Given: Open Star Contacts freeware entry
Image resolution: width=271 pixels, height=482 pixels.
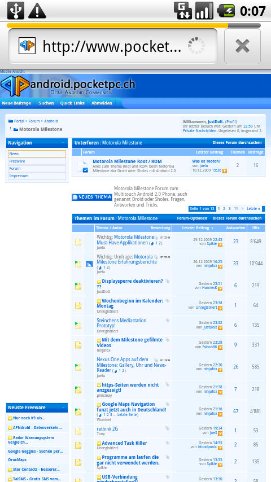Looking at the screenshot, I should click(x=36, y=470).
